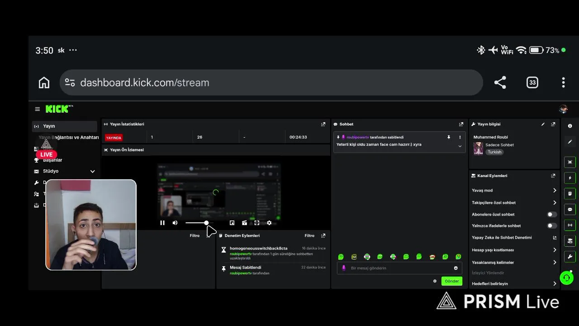
Task: Open chat settings gear next to Gönder
Action: point(435,281)
